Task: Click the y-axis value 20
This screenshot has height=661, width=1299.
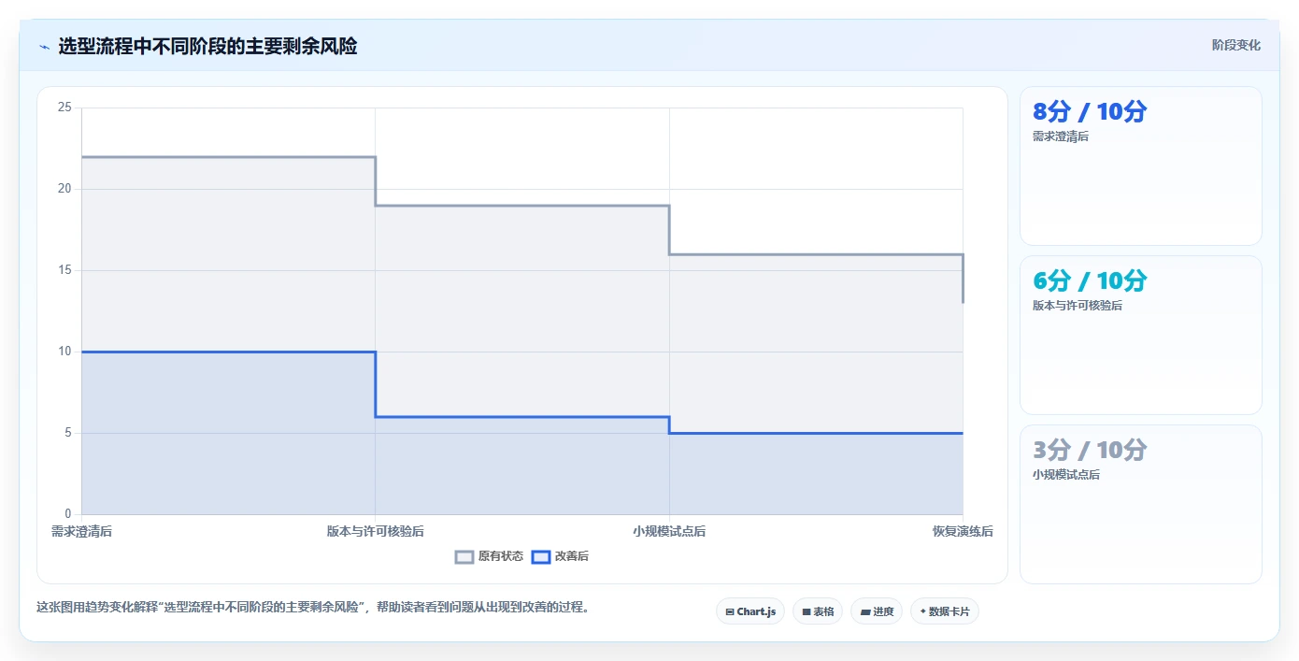Action: pyautogui.click(x=64, y=189)
